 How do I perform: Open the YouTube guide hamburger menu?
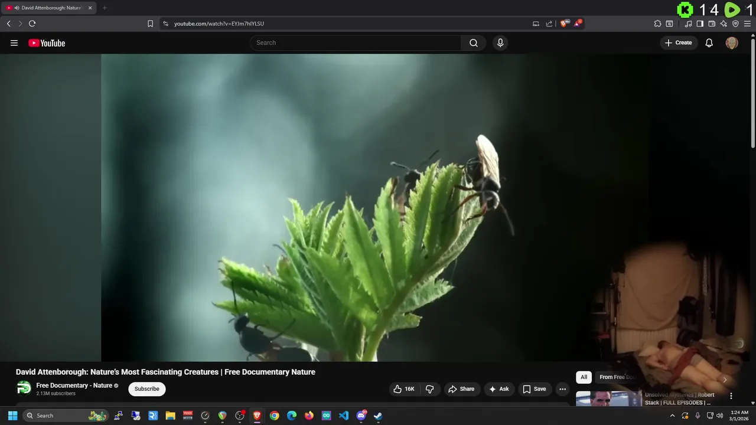pyautogui.click(x=14, y=43)
